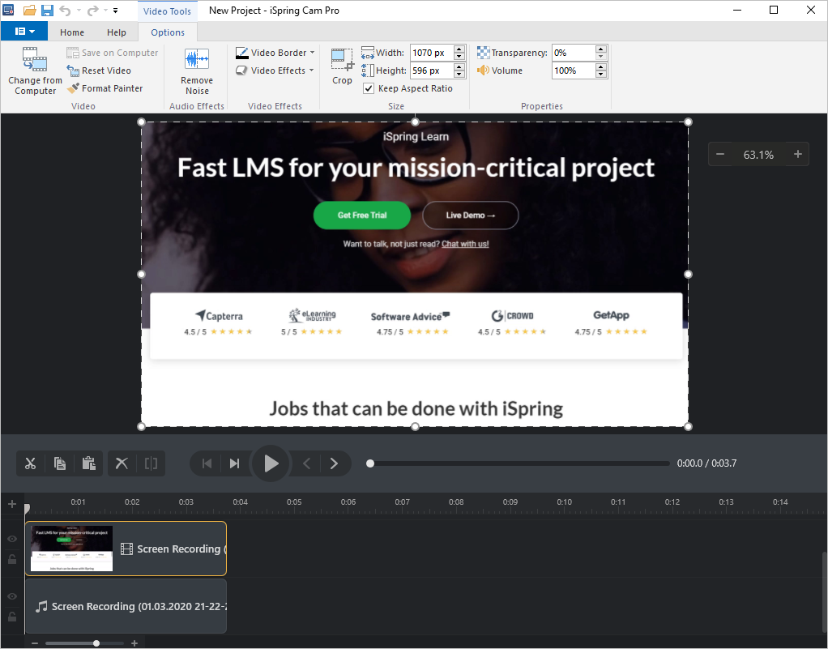Click the top-center resize handle of video
The width and height of the screenshot is (828, 649).
(x=415, y=122)
